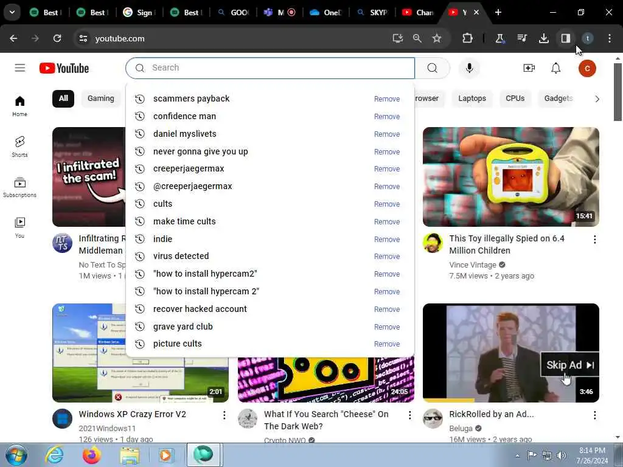This screenshot has width=623, height=467.
Task: Open the This Toy illegally Spied thumbnail
Action: pos(511,177)
